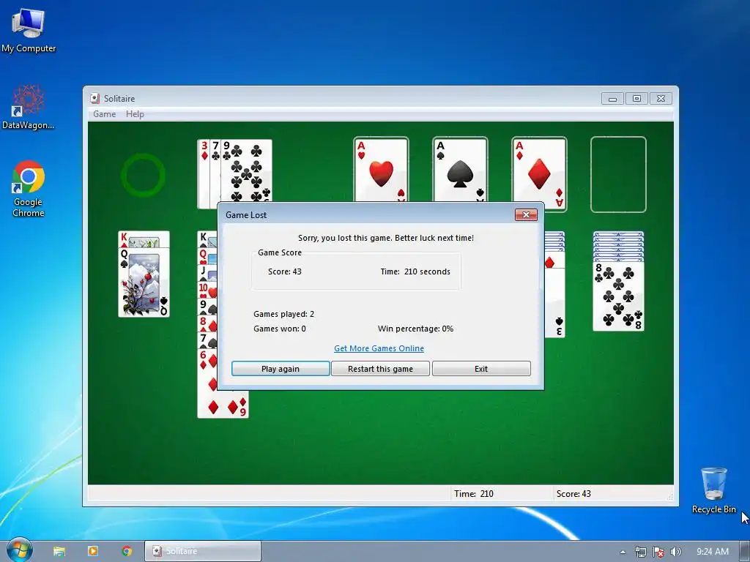
Task: Open My Computer desktop icon
Action: point(29,31)
